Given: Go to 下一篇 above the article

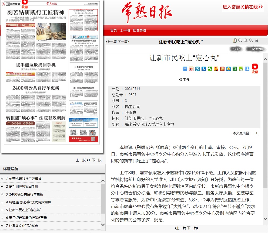Looking at the screenshot, I should [123, 42].
